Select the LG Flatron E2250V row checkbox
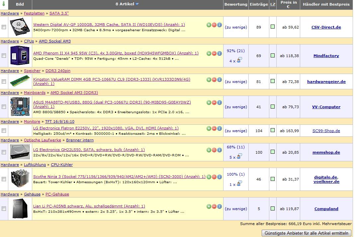 pyautogui.click(x=4, y=130)
